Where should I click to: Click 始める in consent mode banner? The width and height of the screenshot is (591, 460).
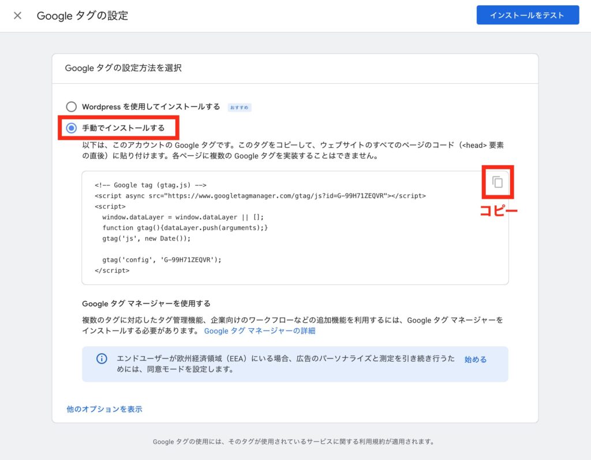476,359
